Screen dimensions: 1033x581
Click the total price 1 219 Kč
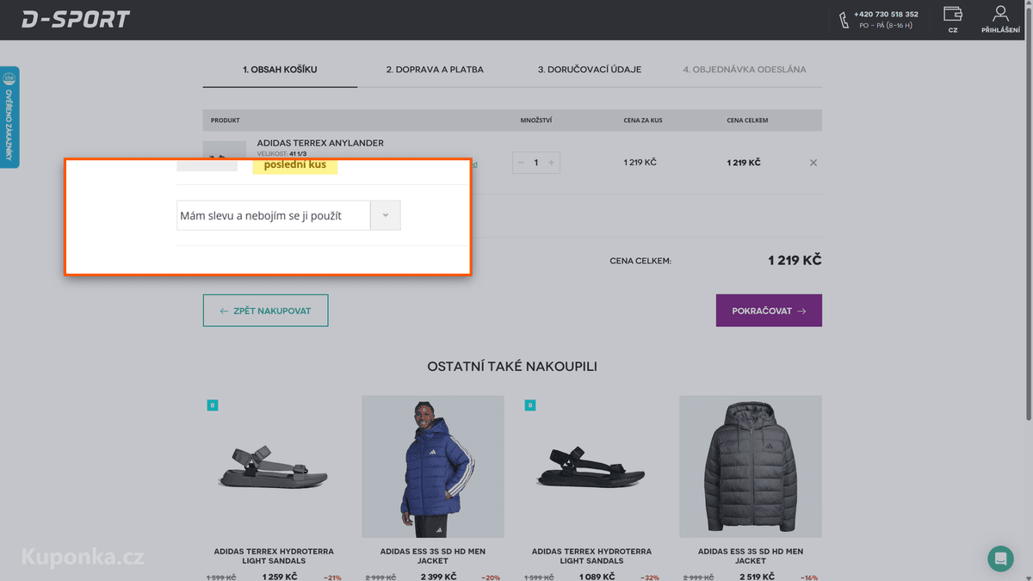tap(794, 260)
